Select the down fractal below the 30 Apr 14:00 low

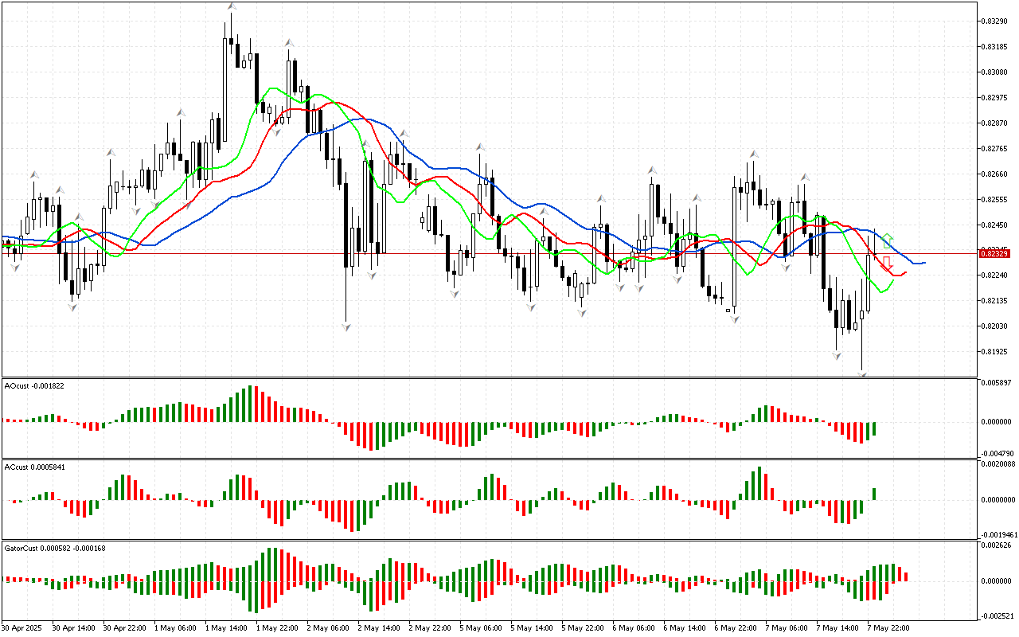point(73,307)
